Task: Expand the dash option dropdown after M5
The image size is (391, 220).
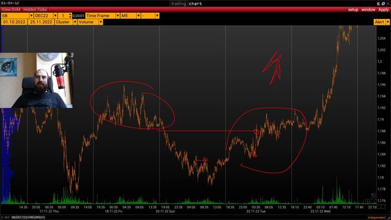Action: 158,16
